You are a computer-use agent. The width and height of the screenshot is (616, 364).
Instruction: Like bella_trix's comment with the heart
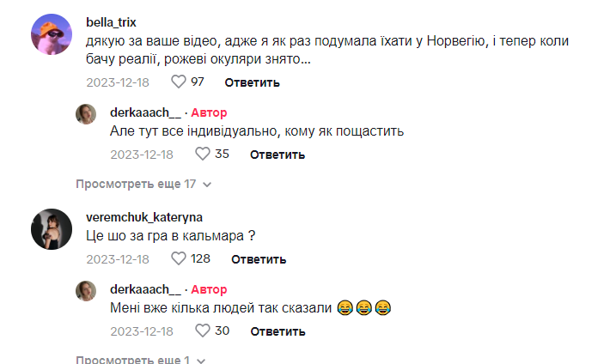[179, 82]
